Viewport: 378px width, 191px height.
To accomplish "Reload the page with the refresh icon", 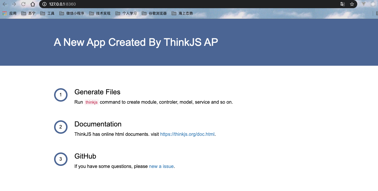I will coord(23,4).
